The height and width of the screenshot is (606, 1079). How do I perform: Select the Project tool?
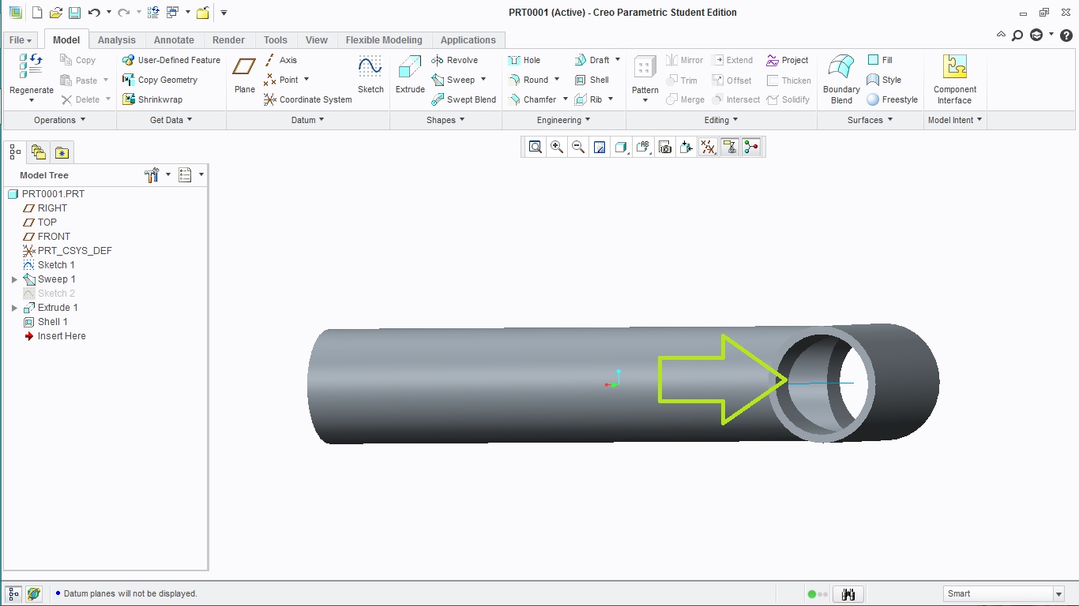[x=788, y=60]
